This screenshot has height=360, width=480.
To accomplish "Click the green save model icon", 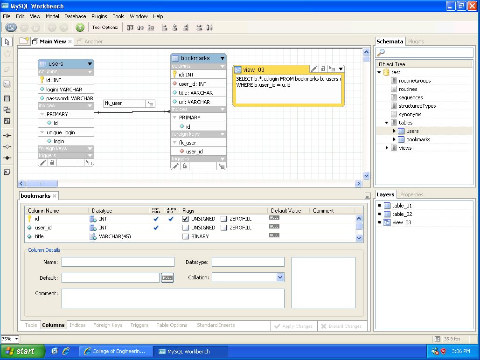I will pos(80,28).
